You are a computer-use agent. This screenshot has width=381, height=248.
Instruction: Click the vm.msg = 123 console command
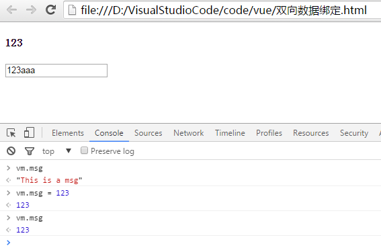pos(42,193)
